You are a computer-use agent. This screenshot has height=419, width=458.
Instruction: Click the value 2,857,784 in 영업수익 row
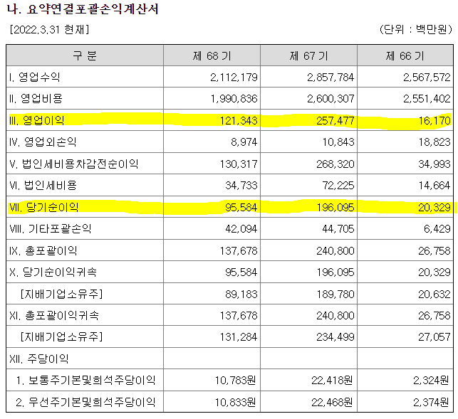click(331, 78)
